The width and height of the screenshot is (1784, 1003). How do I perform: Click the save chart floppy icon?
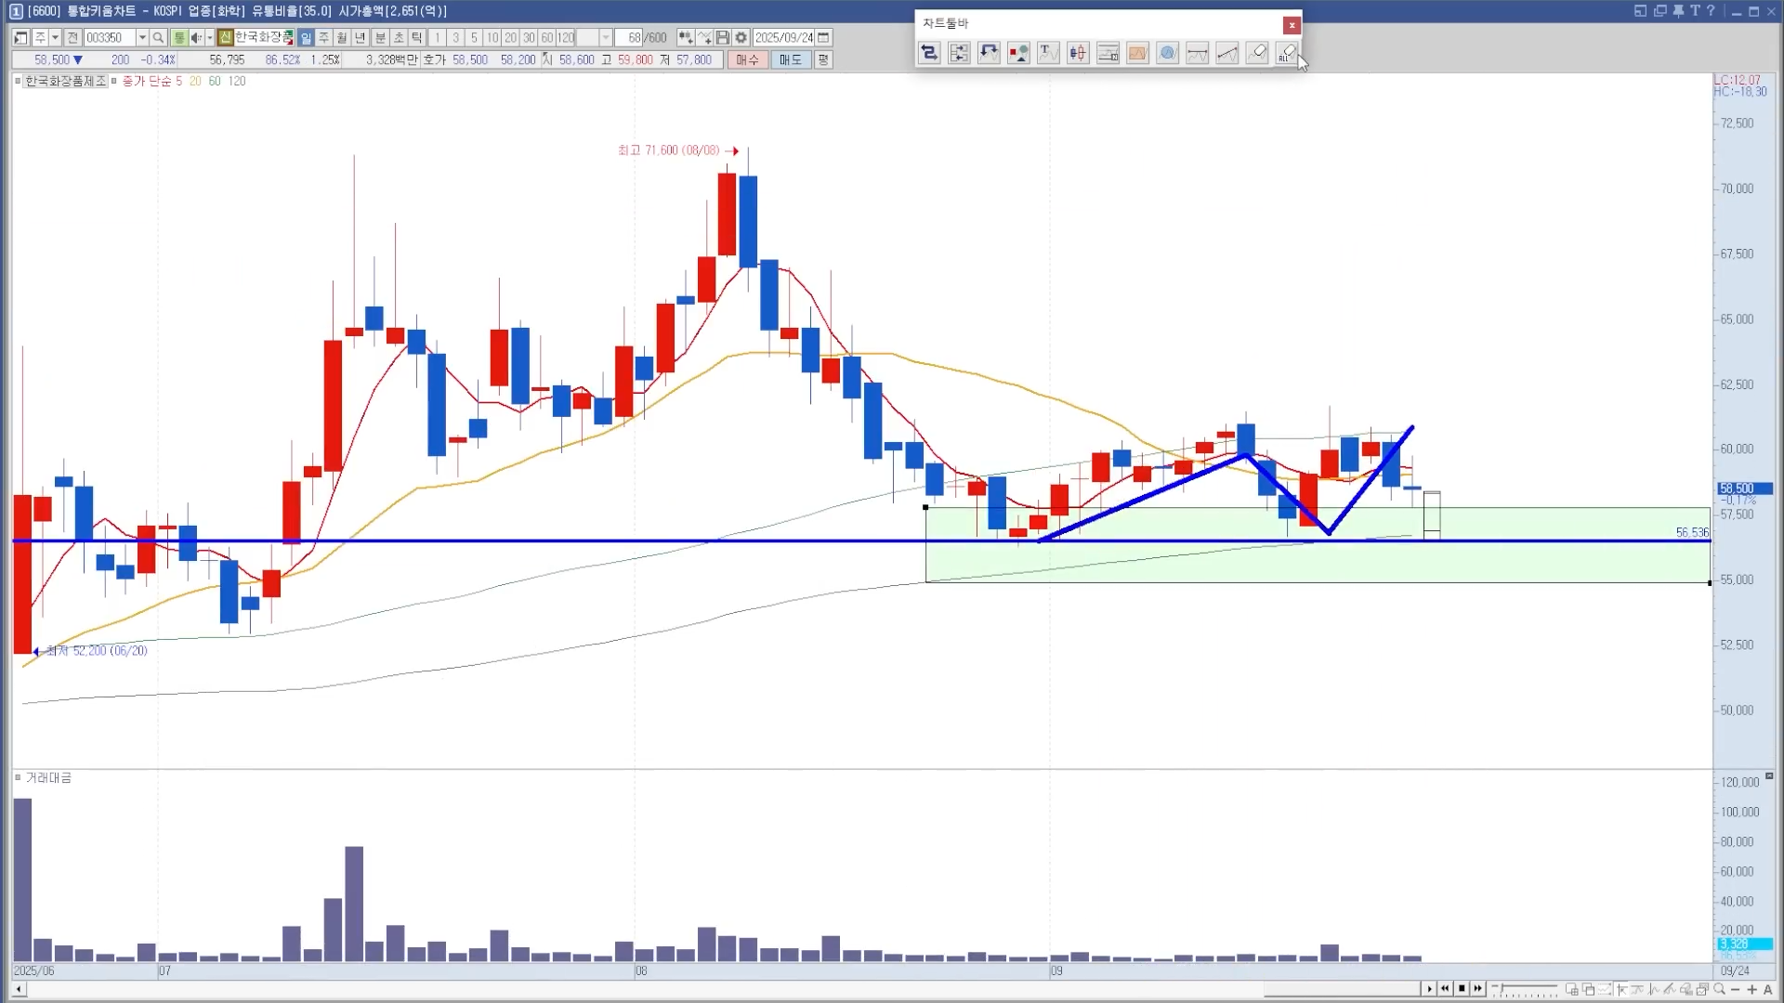tap(723, 38)
